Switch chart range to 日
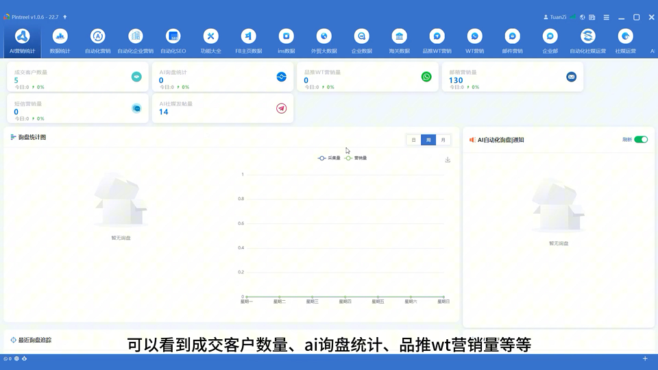 click(413, 140)
